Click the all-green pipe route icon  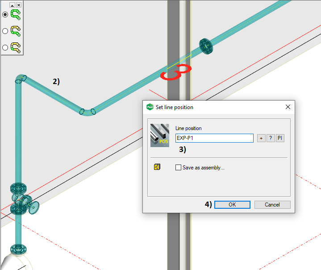(16, 15)
